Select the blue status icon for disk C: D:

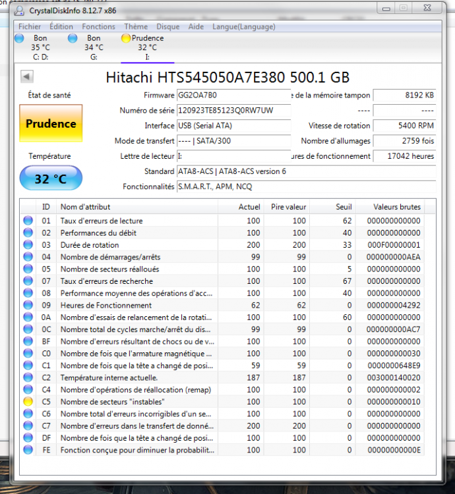(18, 38)
